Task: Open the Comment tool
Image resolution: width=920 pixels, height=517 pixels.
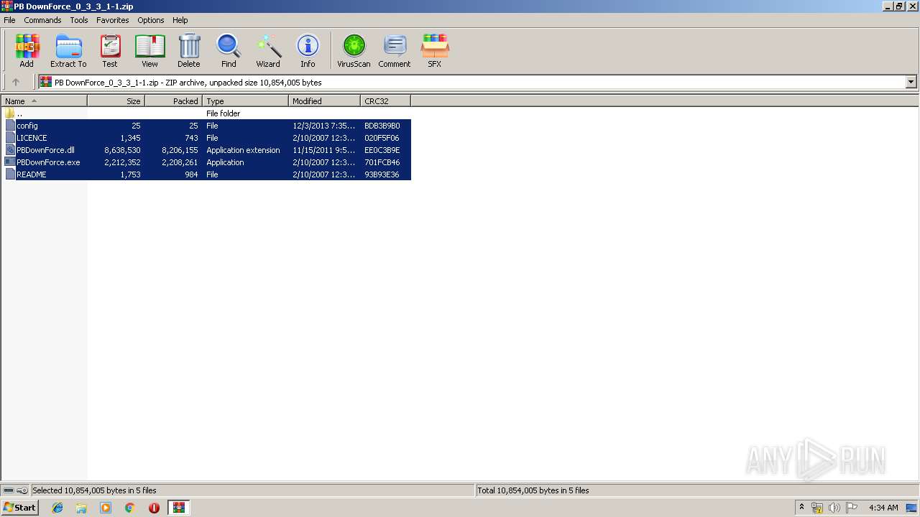Action: tap(395, 50)
